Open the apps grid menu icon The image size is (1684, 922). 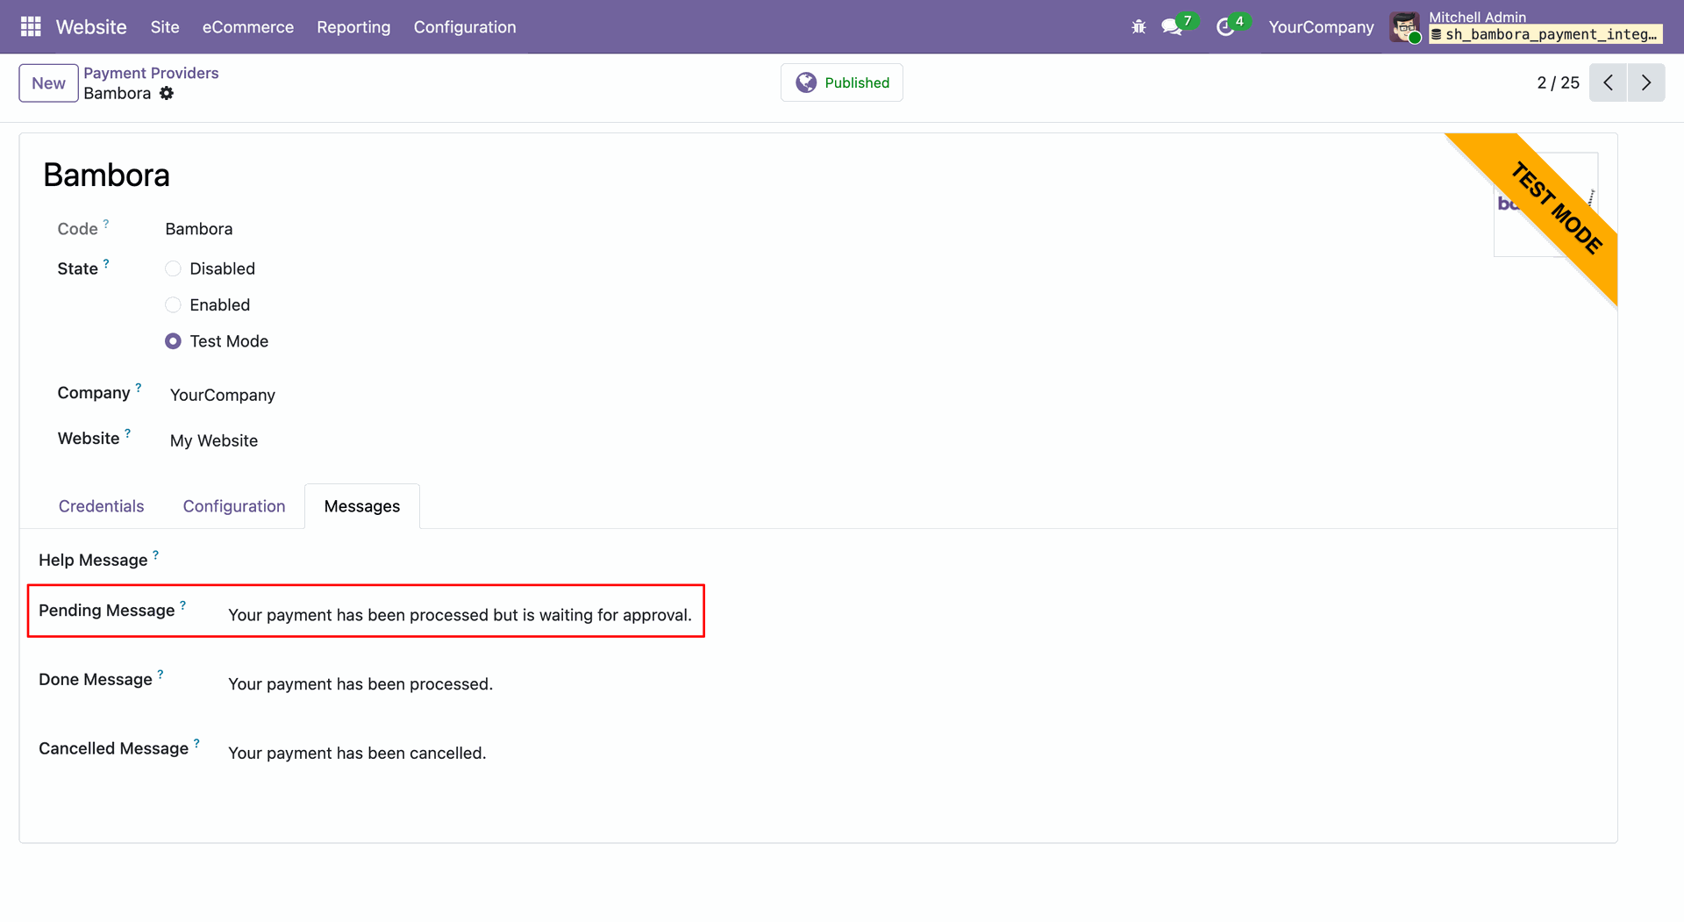(x=31, y=27)
